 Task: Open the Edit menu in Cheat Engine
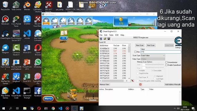[106, 35]
